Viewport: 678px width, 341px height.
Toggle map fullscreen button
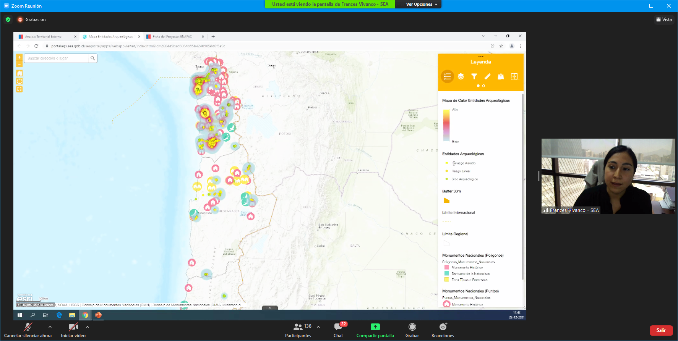pyautogui.click(x=19, y=89)
